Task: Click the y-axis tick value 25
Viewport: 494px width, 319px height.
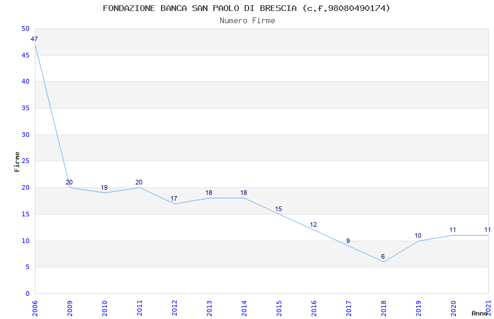Action: tap(26, 161)
